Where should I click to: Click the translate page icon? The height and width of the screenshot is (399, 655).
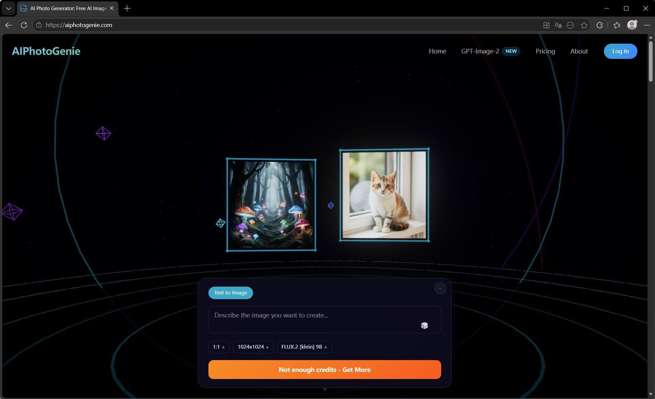559,25
